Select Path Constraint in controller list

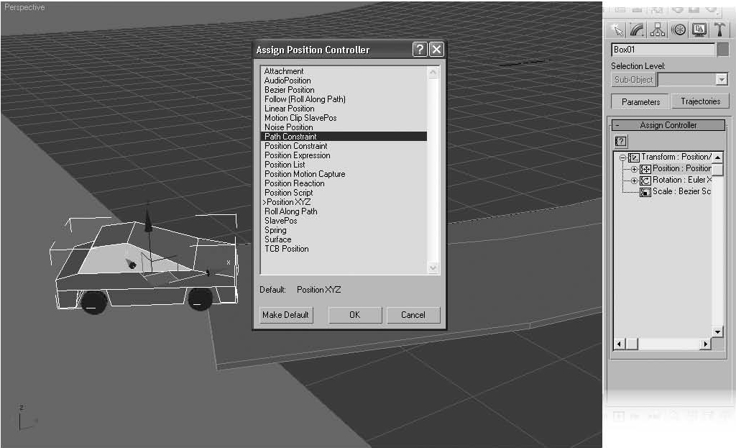[x=290, y=137]
